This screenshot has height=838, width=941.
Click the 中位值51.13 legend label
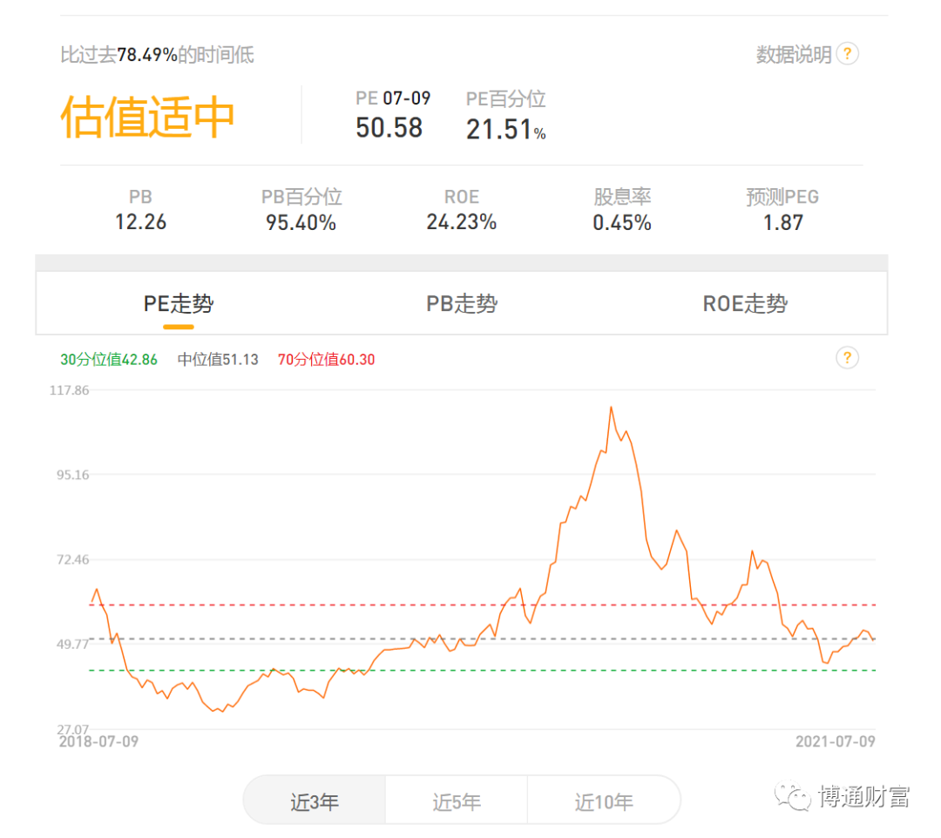(218, 359)
